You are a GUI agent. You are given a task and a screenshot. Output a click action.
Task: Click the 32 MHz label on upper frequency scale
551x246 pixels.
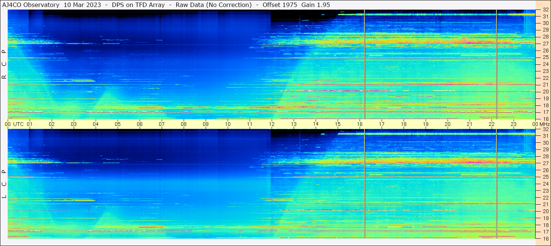pyautogui.click(x=545, y=11)
